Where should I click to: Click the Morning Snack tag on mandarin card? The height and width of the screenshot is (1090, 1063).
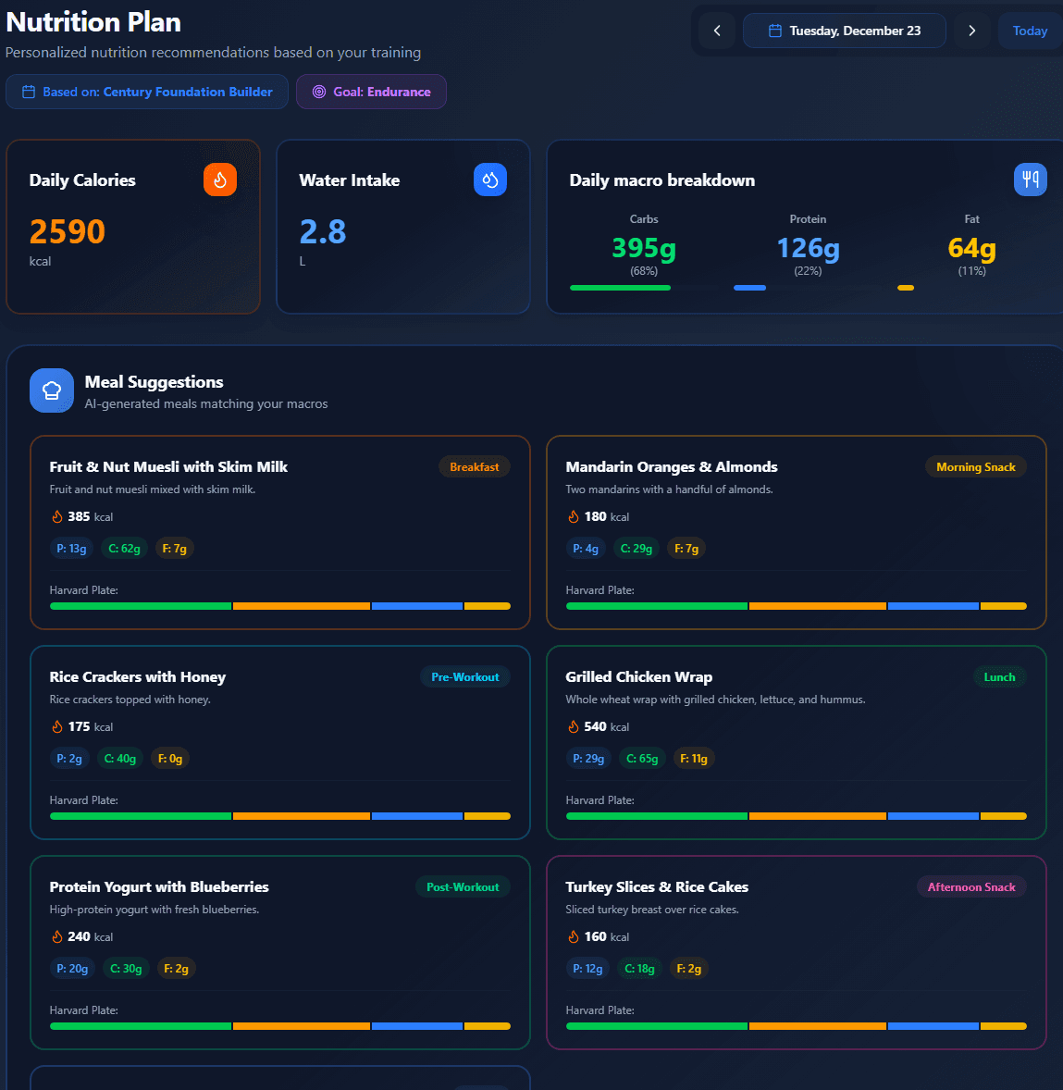[x=975, y=467]
